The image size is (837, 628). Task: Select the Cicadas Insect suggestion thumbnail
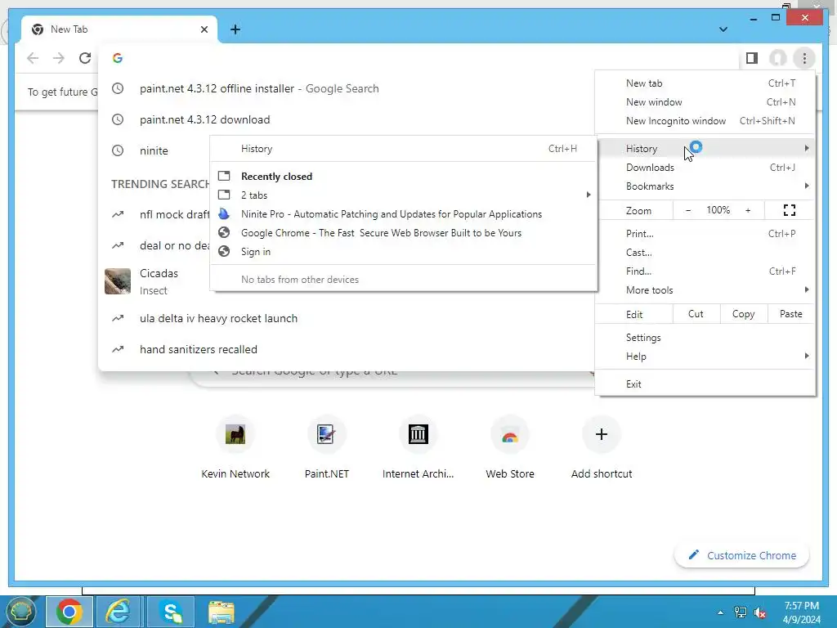(118, 281)
